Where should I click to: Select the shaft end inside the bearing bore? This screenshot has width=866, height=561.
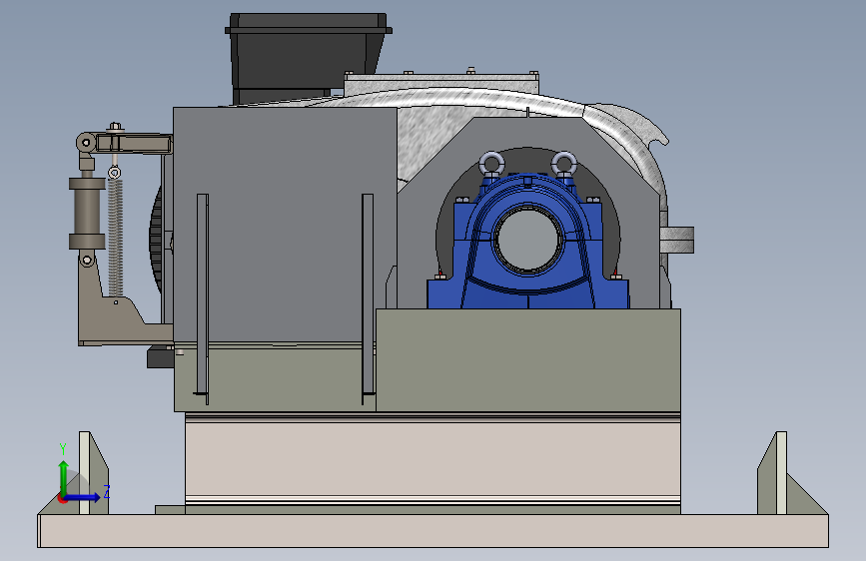click(x=527, y=240)
